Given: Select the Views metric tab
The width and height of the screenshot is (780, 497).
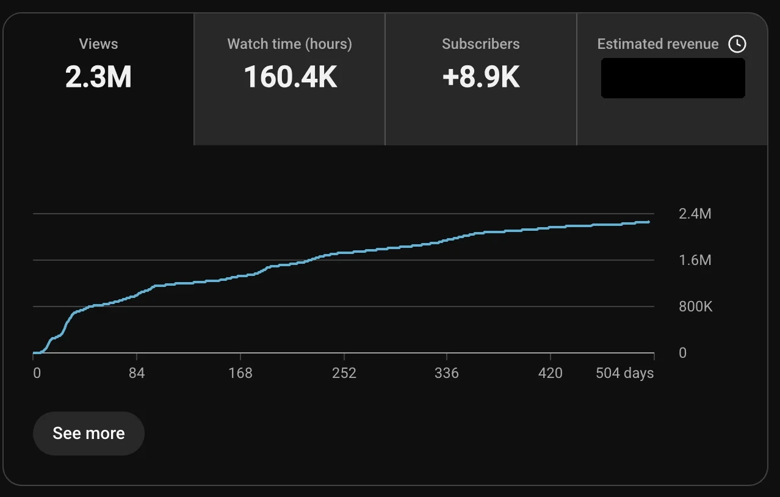Looking at the screenshot, I should click(98, 79).
